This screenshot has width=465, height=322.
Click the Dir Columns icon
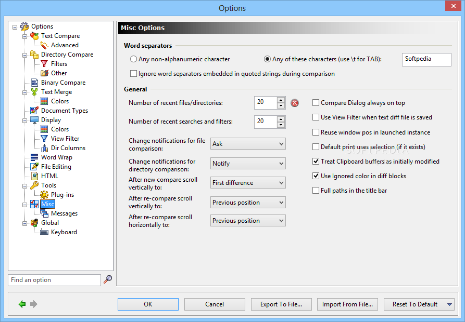tap(44, 148)
